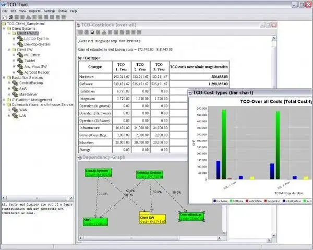Click the root folder icon of TCO-Client_Sample.xml

(x=4, y=24)
